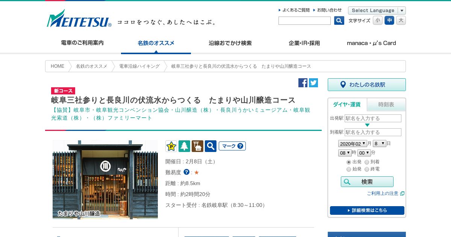Click the 【協賛】 sponsor list text
This screenshot has height=237, width=451.
click(x=181, y=114)
